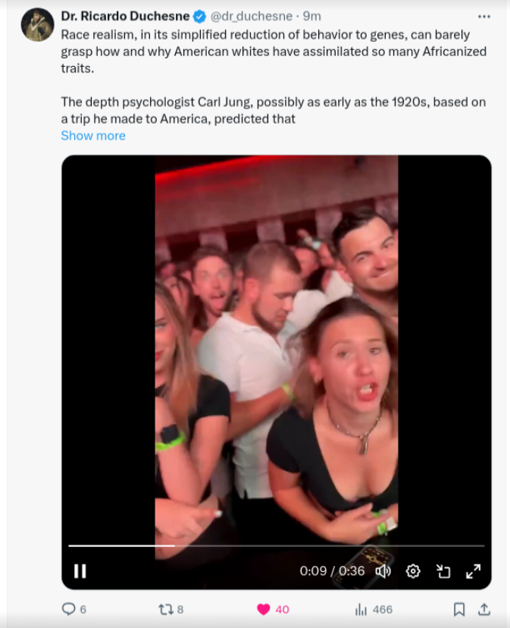Screen dimensions: 510x628
Task: Expand tweet text with Show more
Action: (93, 136)
